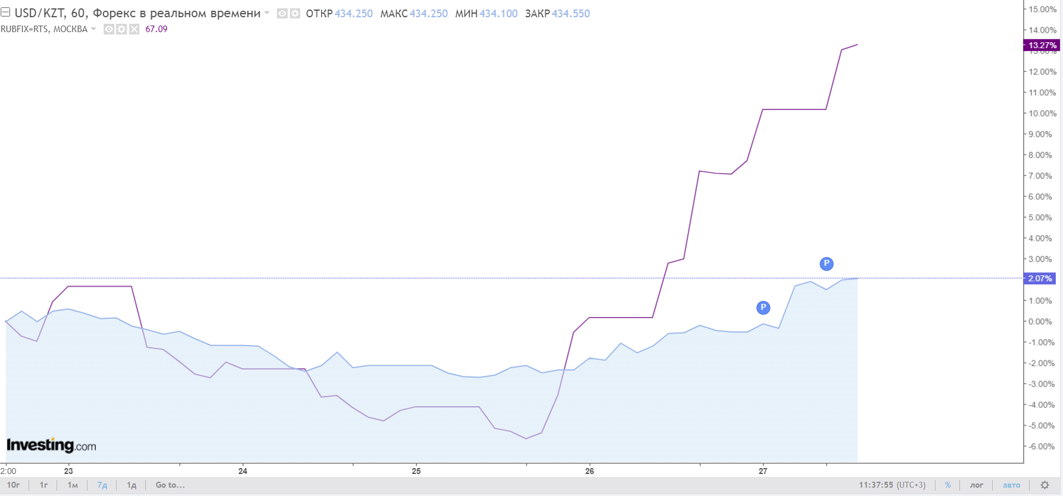Click the ОТКР value 434.250

354,14
